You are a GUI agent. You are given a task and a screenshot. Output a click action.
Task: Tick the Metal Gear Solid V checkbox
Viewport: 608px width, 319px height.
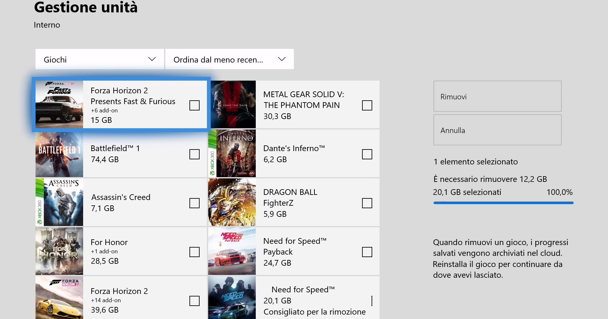pyautogui.click(x=367, y=105)
